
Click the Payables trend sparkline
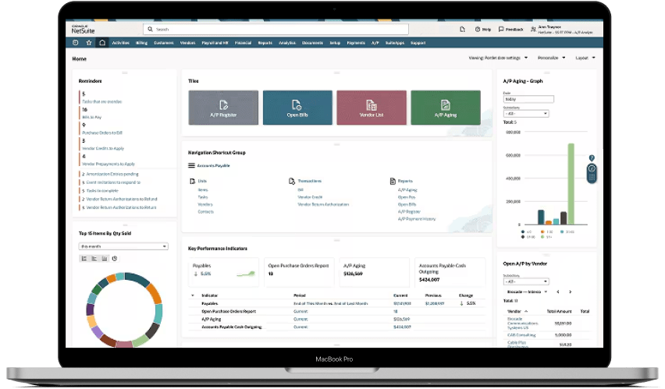(246, 274)
